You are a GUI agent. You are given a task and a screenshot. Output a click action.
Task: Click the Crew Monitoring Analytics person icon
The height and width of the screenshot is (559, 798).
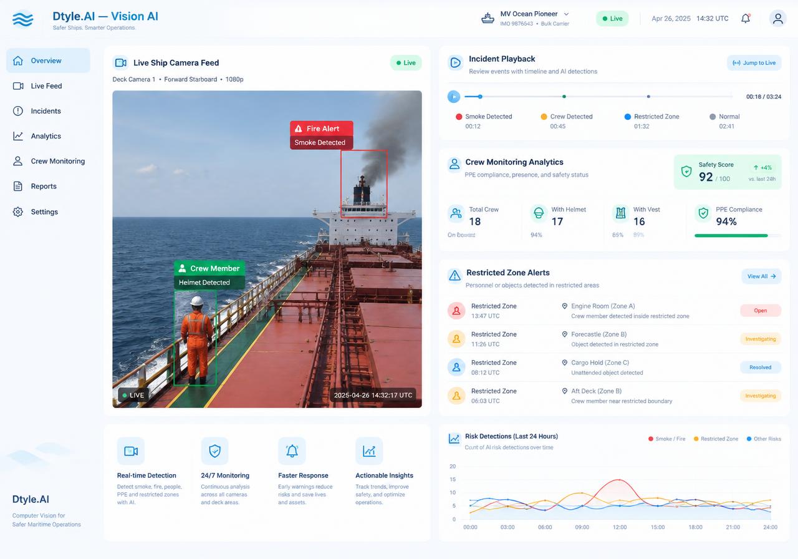(x=454, y=164)
